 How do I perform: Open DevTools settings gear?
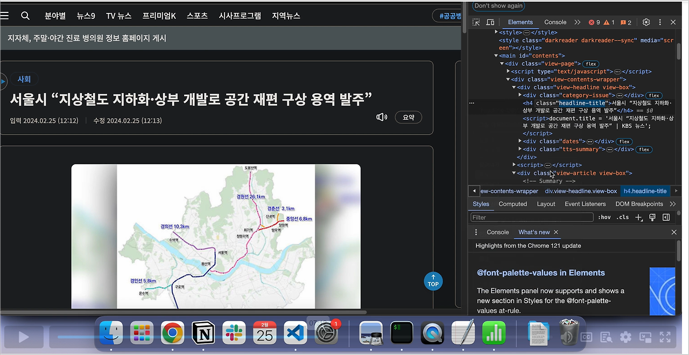[646, 22]
